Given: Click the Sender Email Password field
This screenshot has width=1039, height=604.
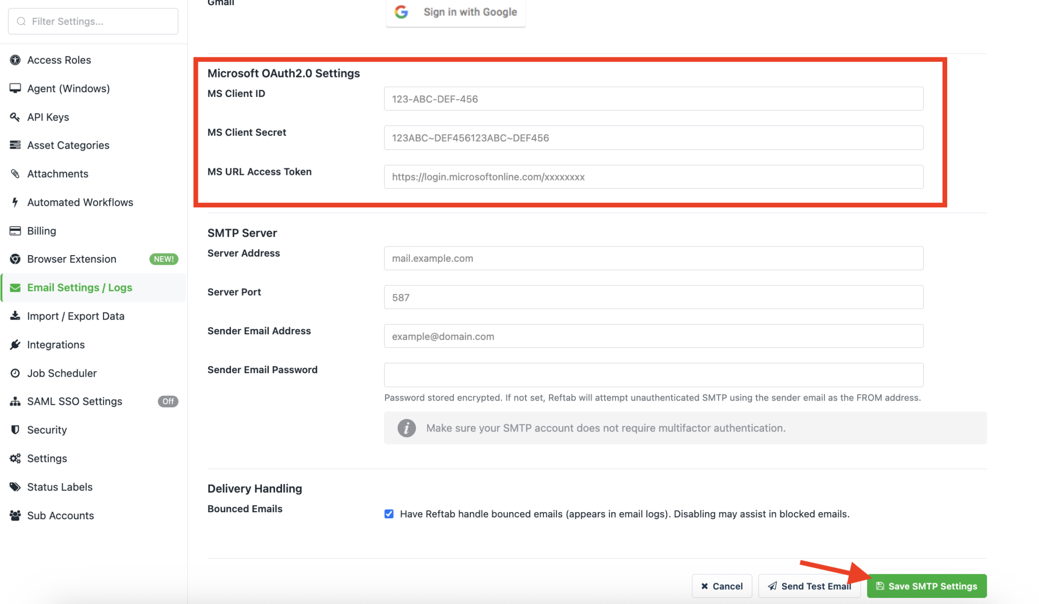Looking at the screenshot, I should [x=653, y=375].
